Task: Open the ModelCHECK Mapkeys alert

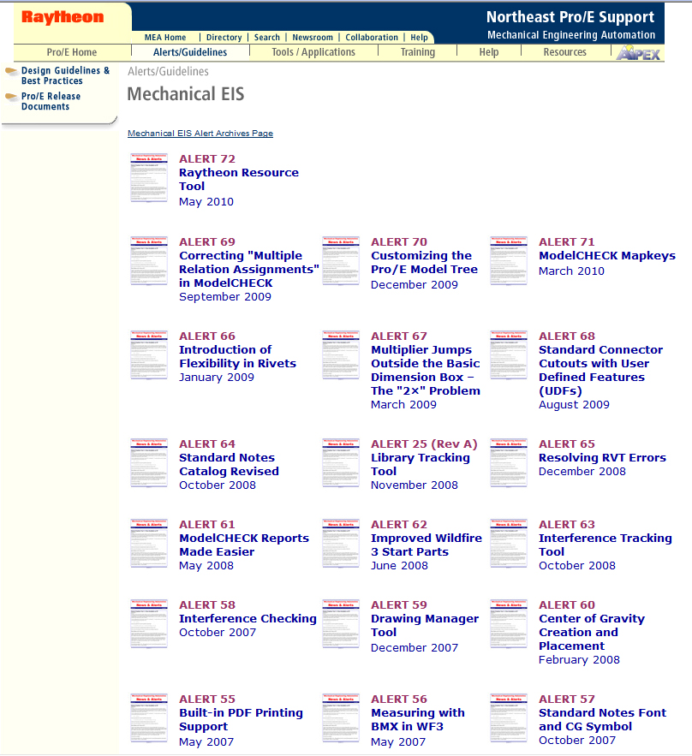Action: [607, 255]
